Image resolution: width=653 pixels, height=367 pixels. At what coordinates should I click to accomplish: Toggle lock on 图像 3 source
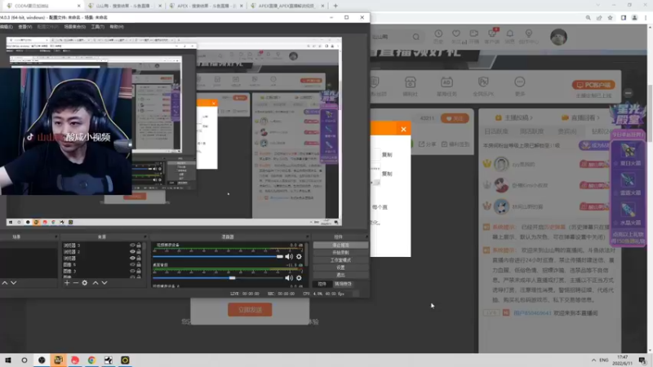tap(139, 271)
